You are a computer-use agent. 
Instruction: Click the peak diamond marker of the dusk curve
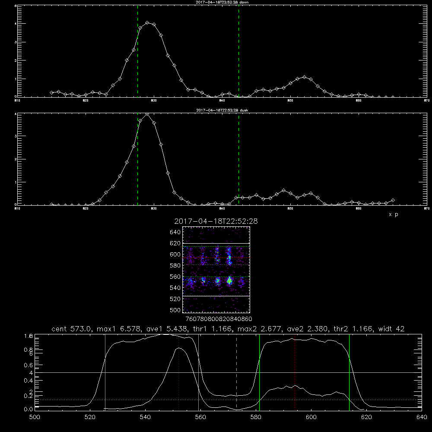[x=147, y=114]
